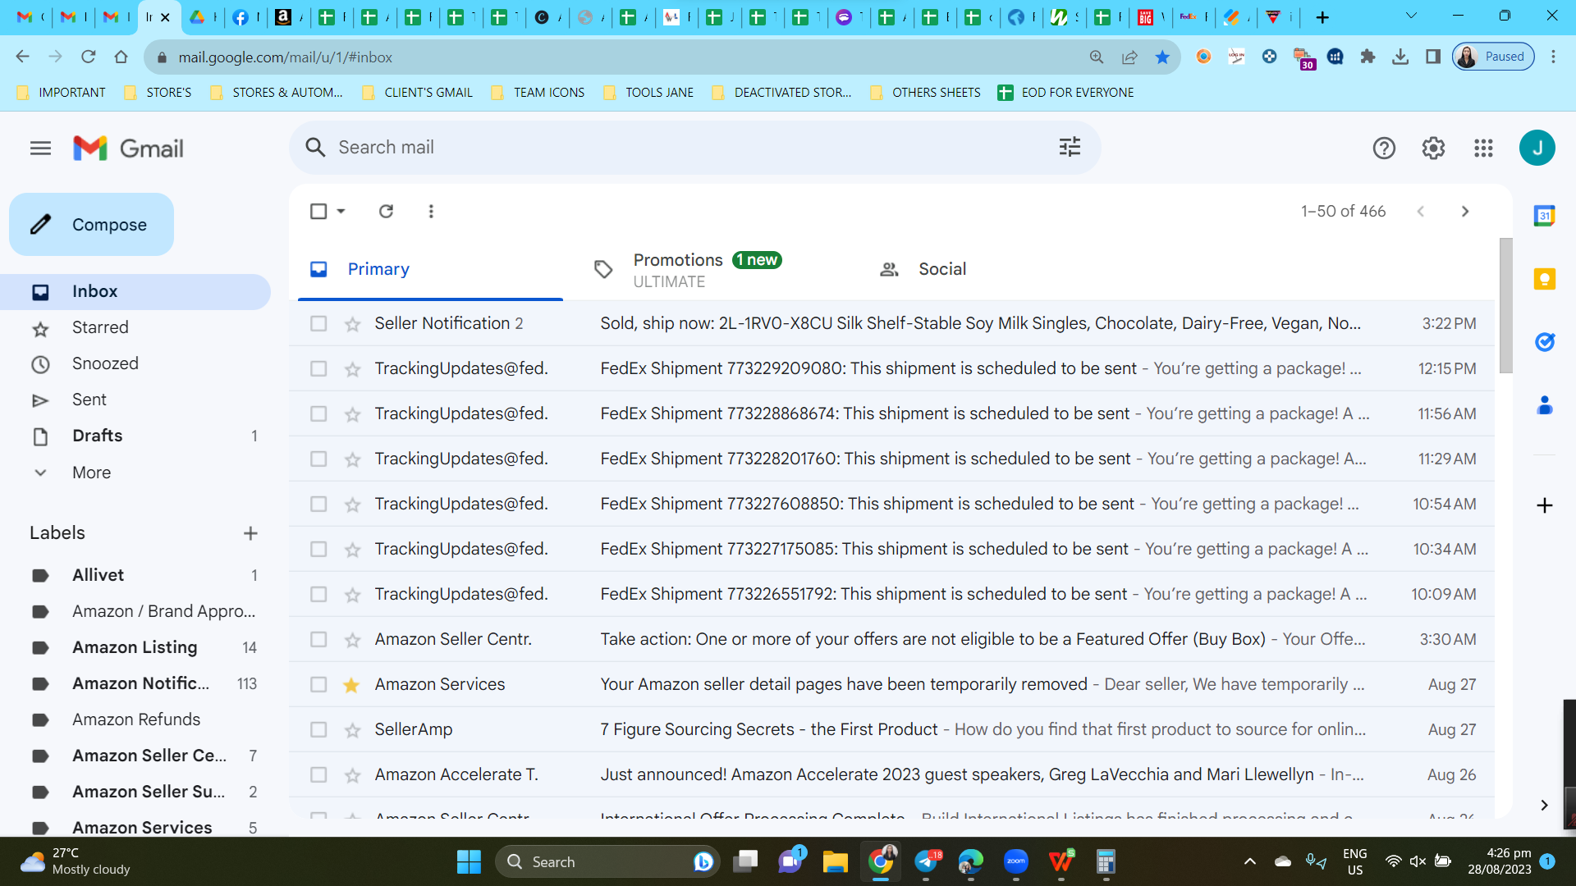This screenshot has width=1576, height=886.
Task: Open EOD FOR EVERYONE bookmark
Action: [1065, 93]
